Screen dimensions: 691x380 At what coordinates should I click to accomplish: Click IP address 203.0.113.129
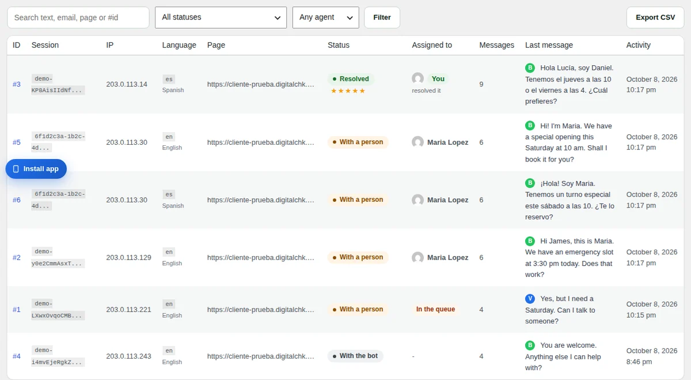pyautogui.click(x=129, y=258)
